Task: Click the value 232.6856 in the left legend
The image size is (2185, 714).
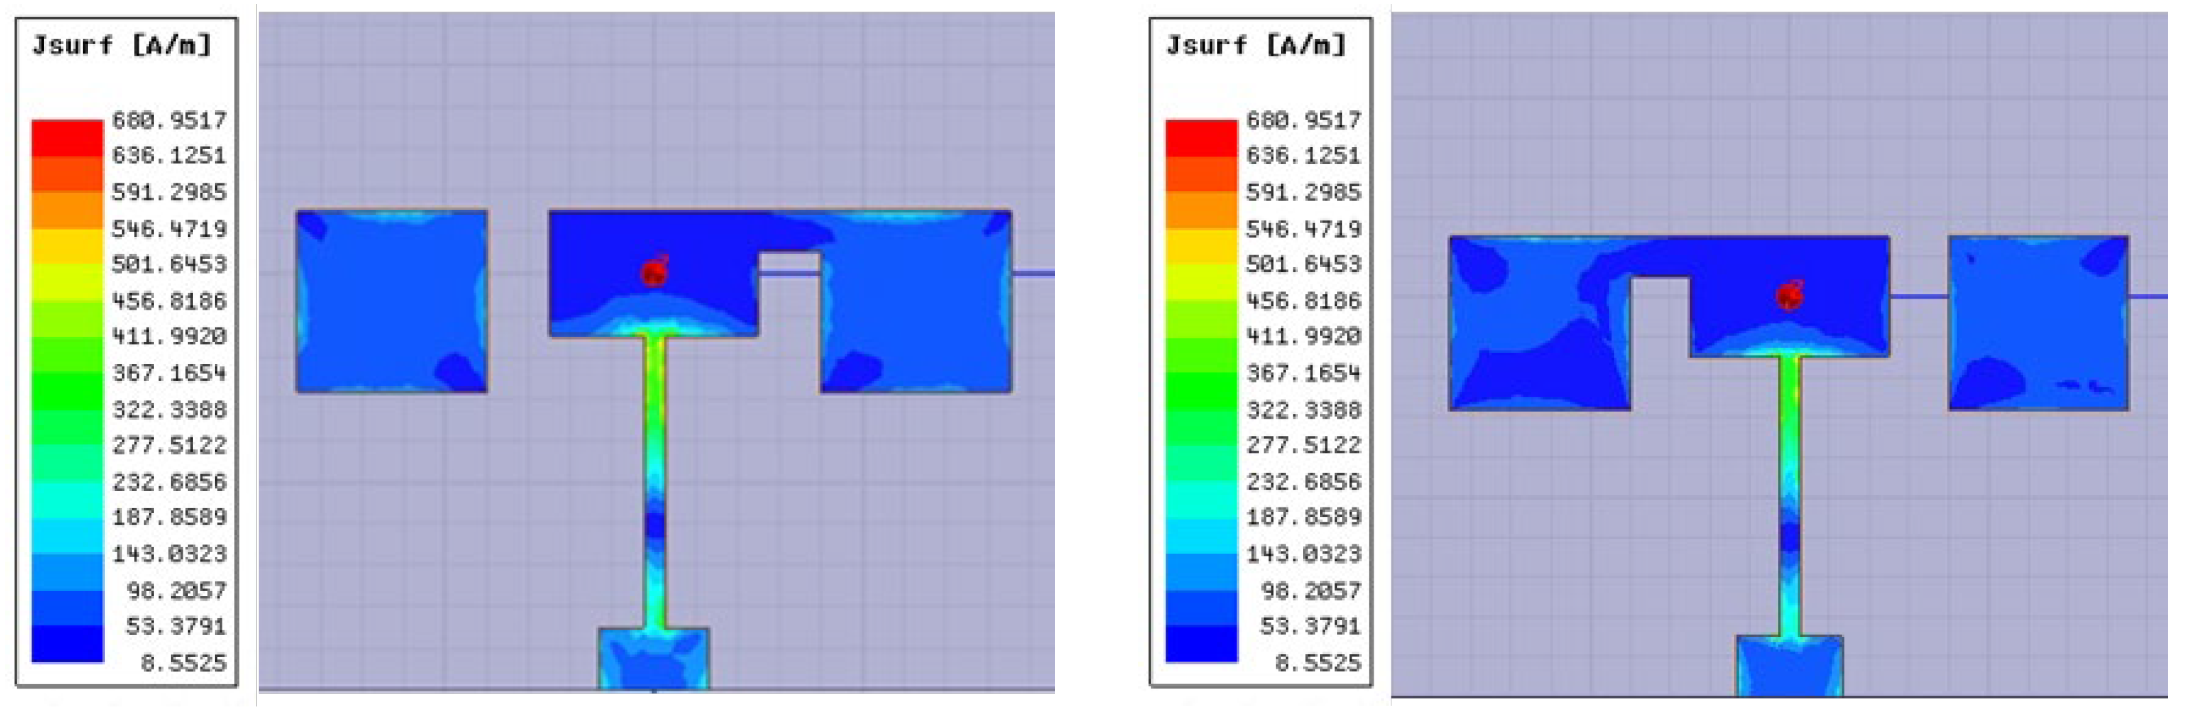Action: point(170,482)
